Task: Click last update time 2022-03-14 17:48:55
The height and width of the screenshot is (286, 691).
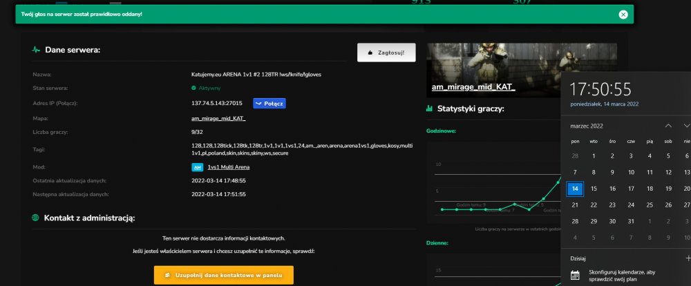Action: point(218,181)
